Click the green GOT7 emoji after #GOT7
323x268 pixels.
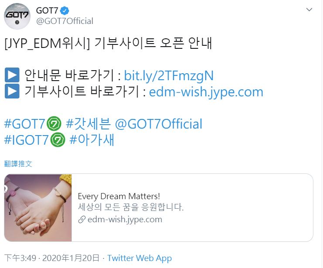click(x=54, y=124)
